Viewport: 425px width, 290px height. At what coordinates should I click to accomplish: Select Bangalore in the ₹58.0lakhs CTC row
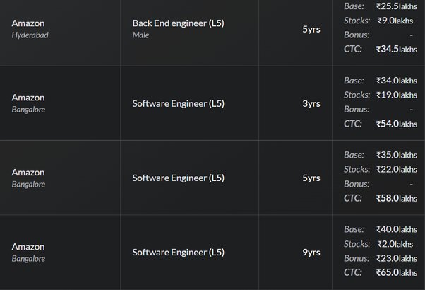coord(28,185)
